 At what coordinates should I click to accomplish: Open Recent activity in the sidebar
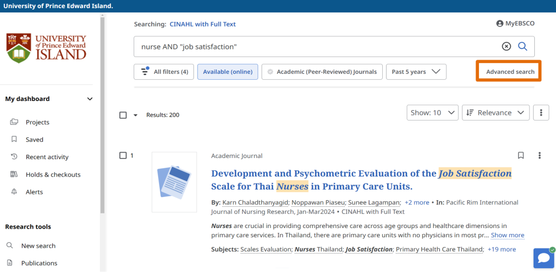[x=47, y=157]
